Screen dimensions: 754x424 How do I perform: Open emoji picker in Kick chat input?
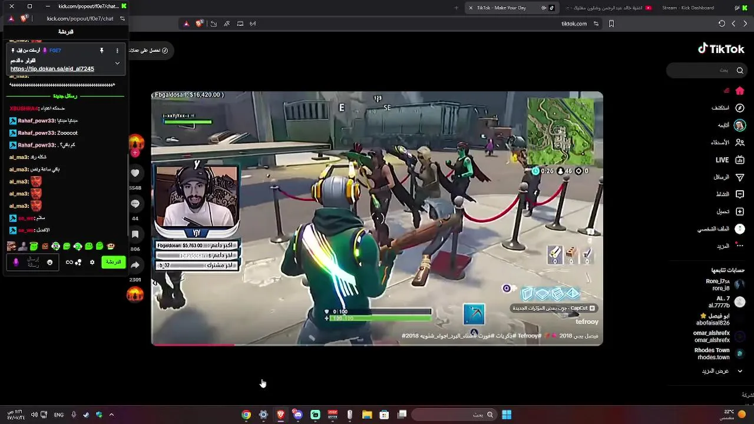point(49,262)
